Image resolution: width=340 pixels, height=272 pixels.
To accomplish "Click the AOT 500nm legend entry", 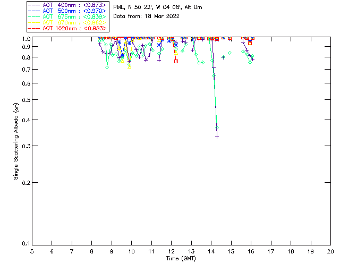I will [67, 11].
